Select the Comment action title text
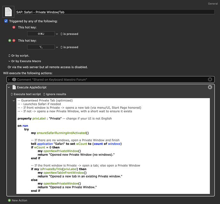 click(52, 80)
